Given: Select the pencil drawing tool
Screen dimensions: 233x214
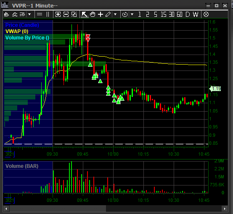Looking at the screenshot, I should click(x=108, y=14).
